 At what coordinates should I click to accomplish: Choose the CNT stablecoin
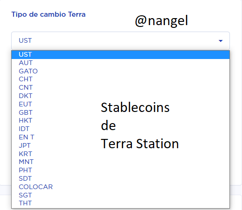pos(120,87)
